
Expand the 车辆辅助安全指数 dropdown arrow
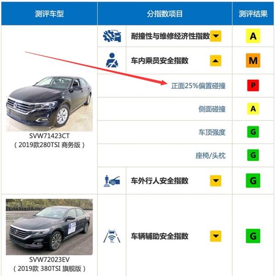coord(215,236)
